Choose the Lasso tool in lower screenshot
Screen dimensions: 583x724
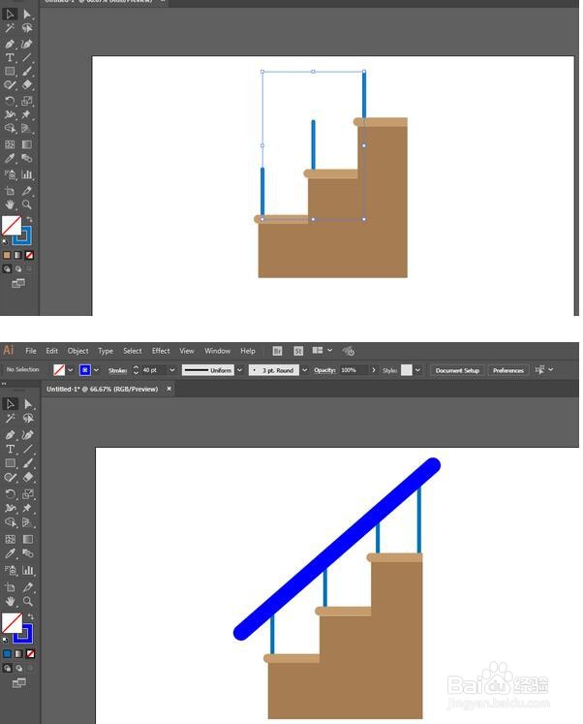tap(28, 419)
